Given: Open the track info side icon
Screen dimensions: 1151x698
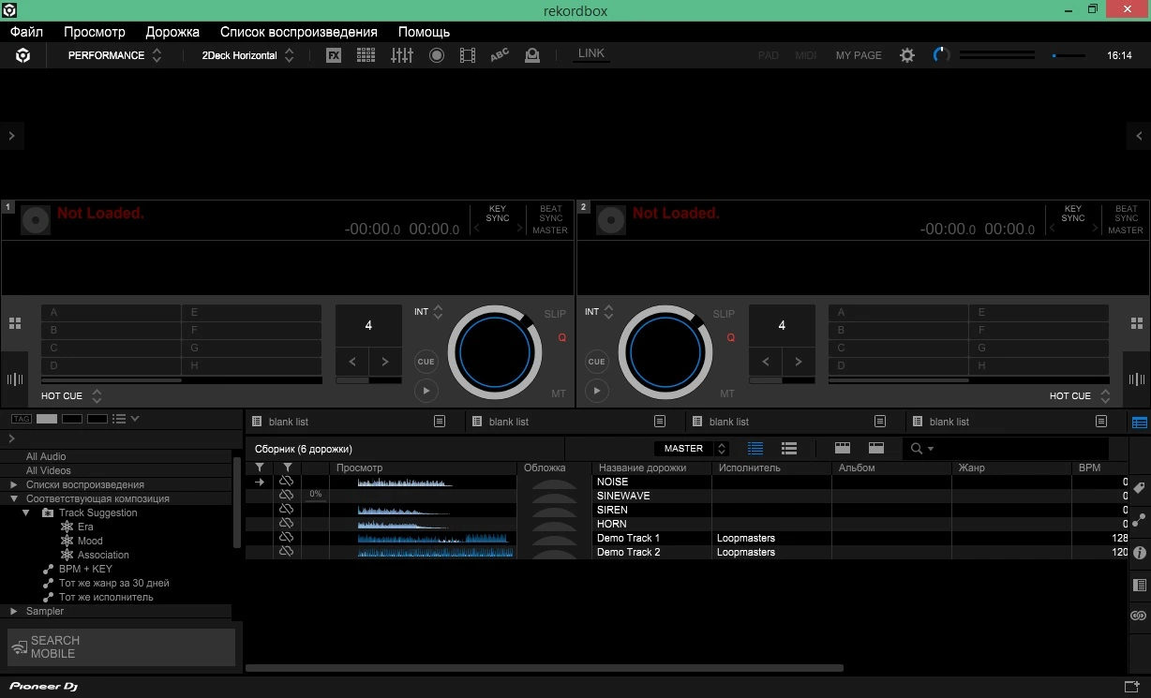Looking at the screenshot, I should (1140, 553).
